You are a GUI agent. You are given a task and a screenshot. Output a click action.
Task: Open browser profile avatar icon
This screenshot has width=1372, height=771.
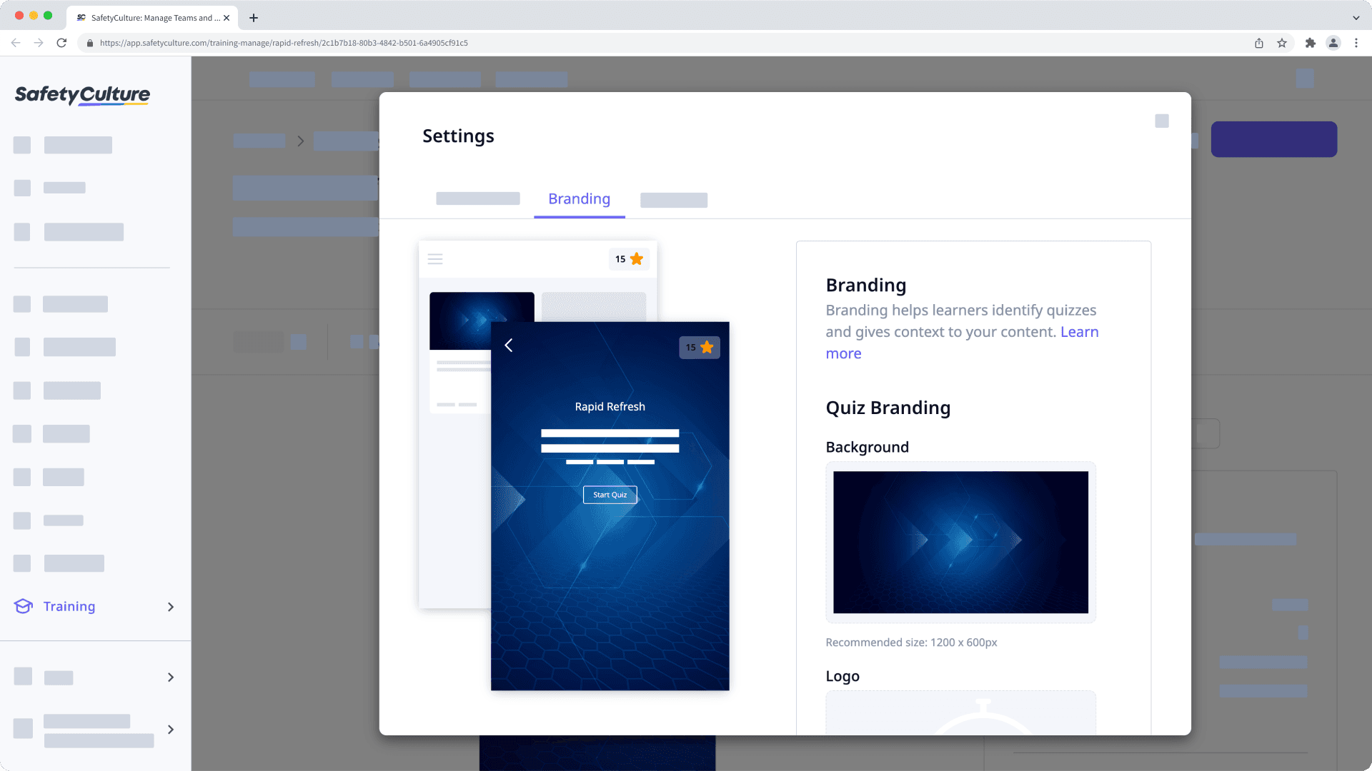coord(1333,43)
